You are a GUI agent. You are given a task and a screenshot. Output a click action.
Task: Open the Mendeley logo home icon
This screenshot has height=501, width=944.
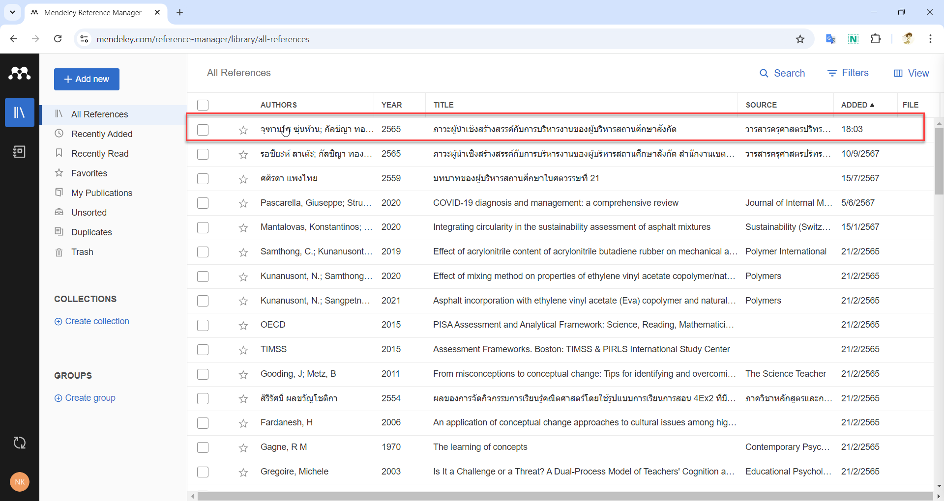20,73
